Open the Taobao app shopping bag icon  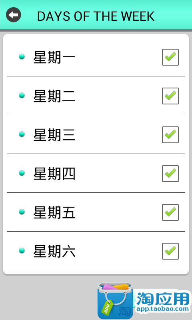coord(115,301)
